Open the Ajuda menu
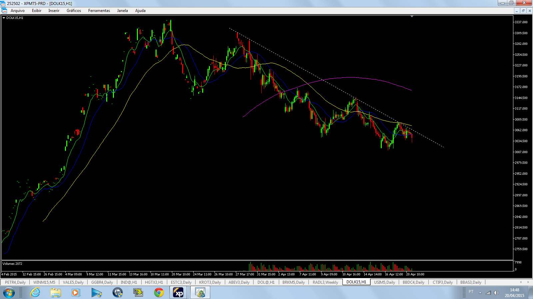Viewport: 533px width, 299px height. (140, 11)
